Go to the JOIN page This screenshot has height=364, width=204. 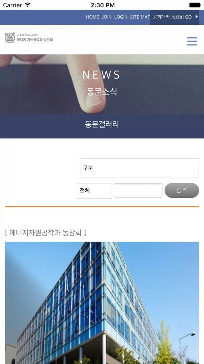(x=107, y=17)
